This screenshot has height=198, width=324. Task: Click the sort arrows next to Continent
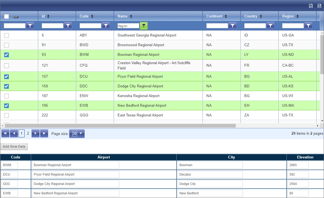[x=226, y=16]
